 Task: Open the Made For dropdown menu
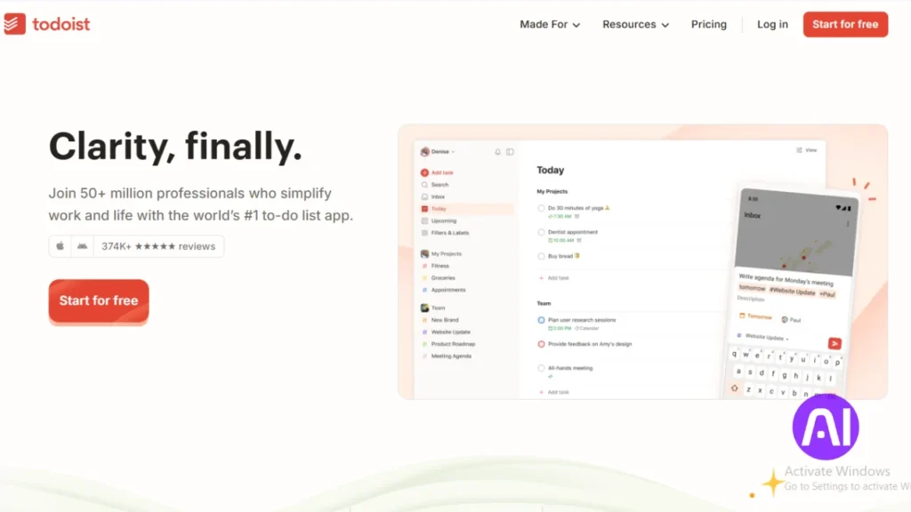[x=549, y=24]
